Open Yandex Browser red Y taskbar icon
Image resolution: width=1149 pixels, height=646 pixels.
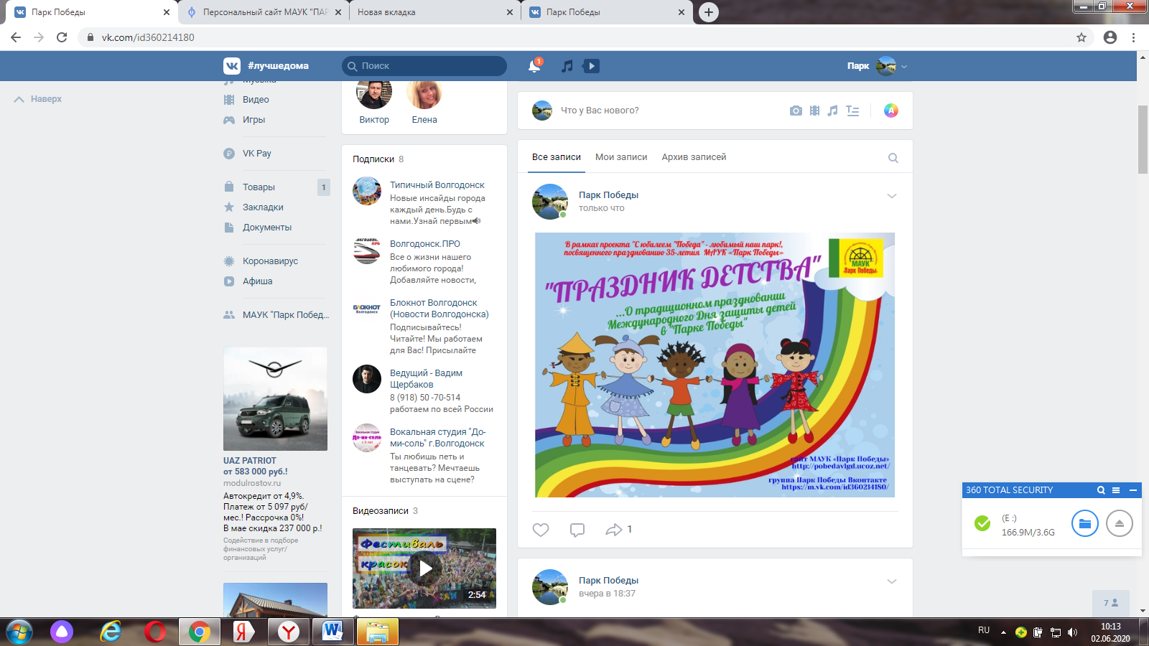(289, 632)
